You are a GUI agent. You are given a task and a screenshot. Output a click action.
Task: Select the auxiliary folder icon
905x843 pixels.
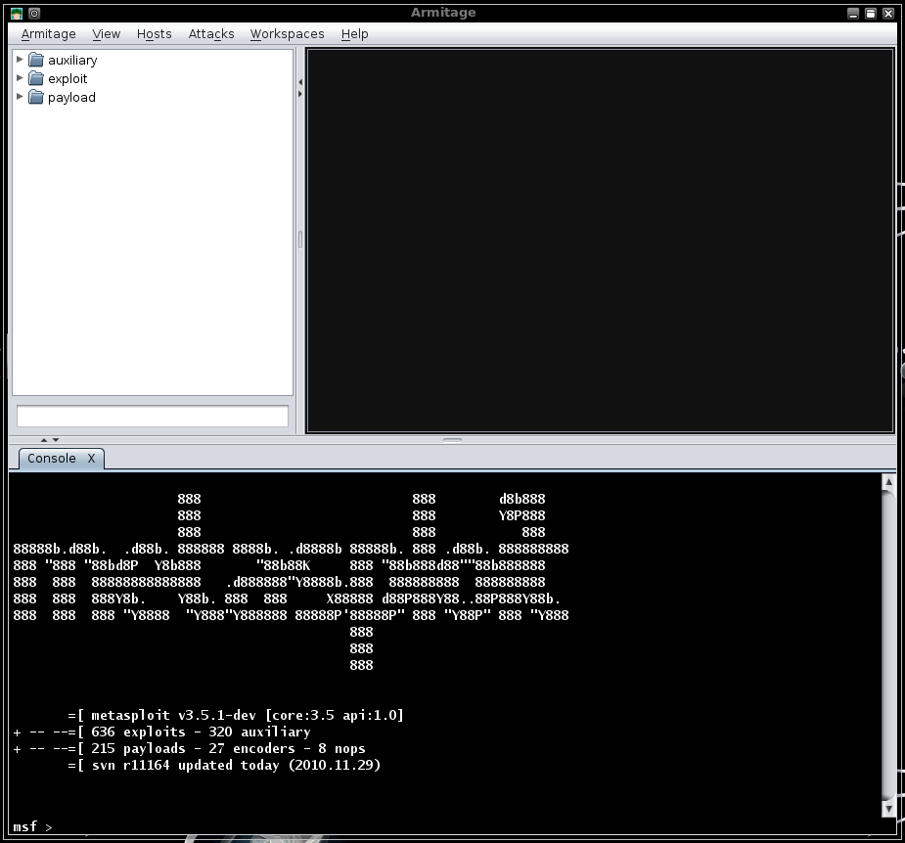coord(36,60)
